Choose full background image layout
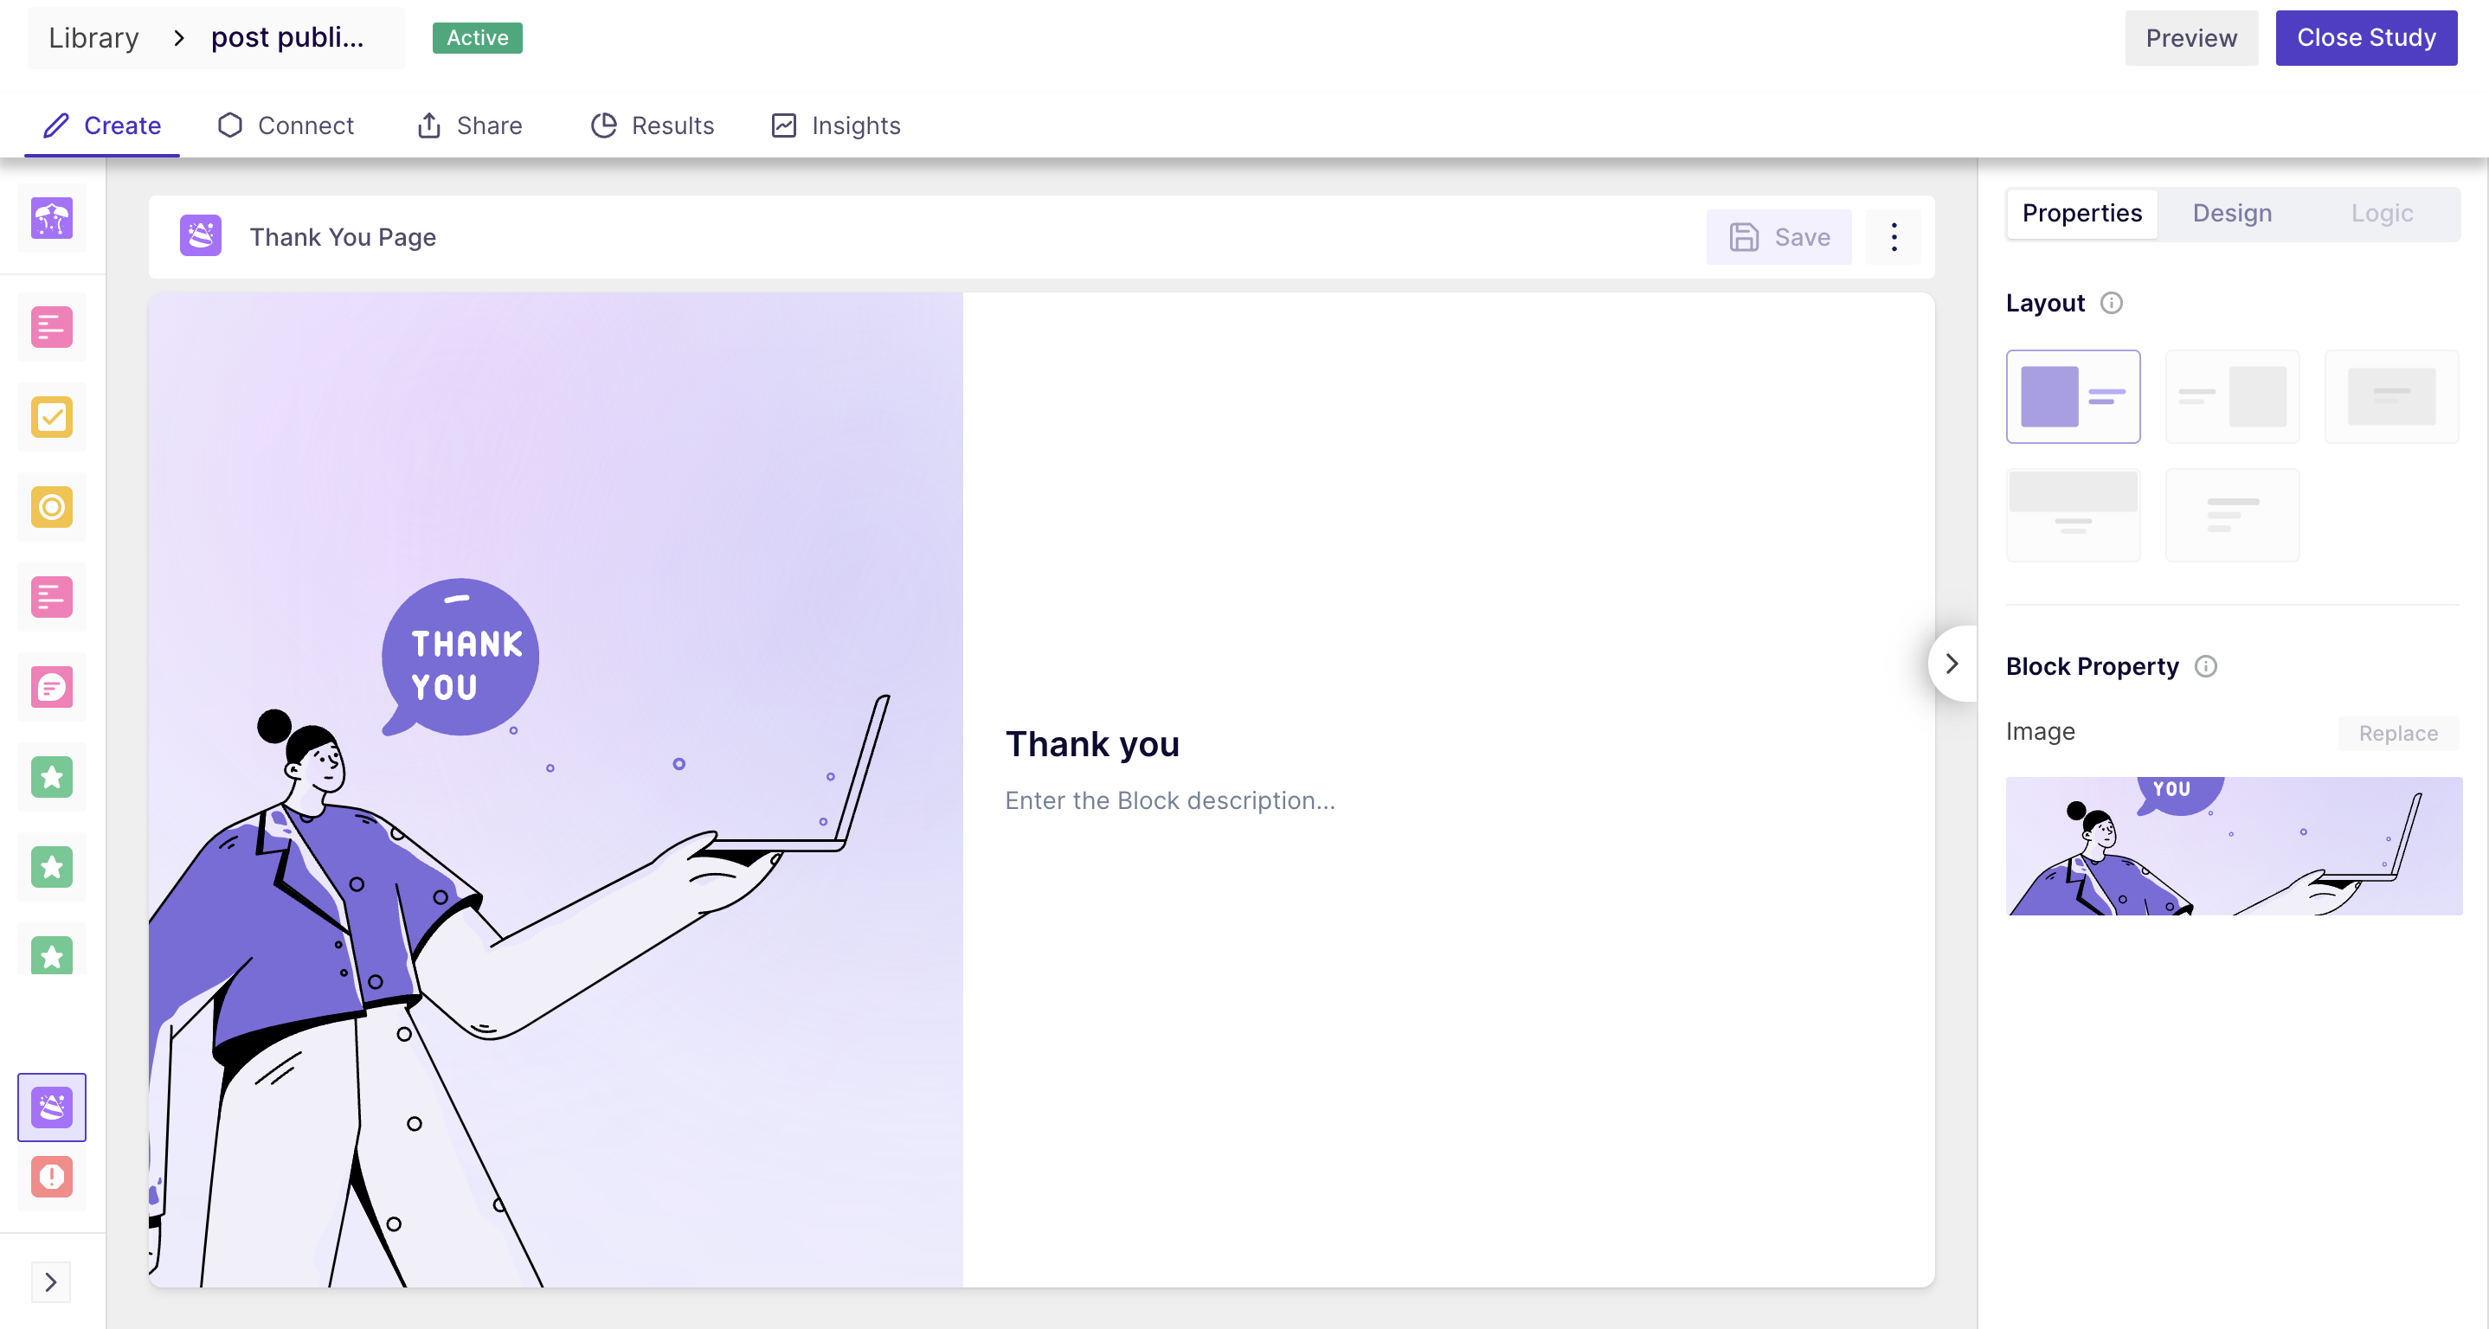Image resolution: width=2489 pixels, height=1329 pixels. (2391, 397)
